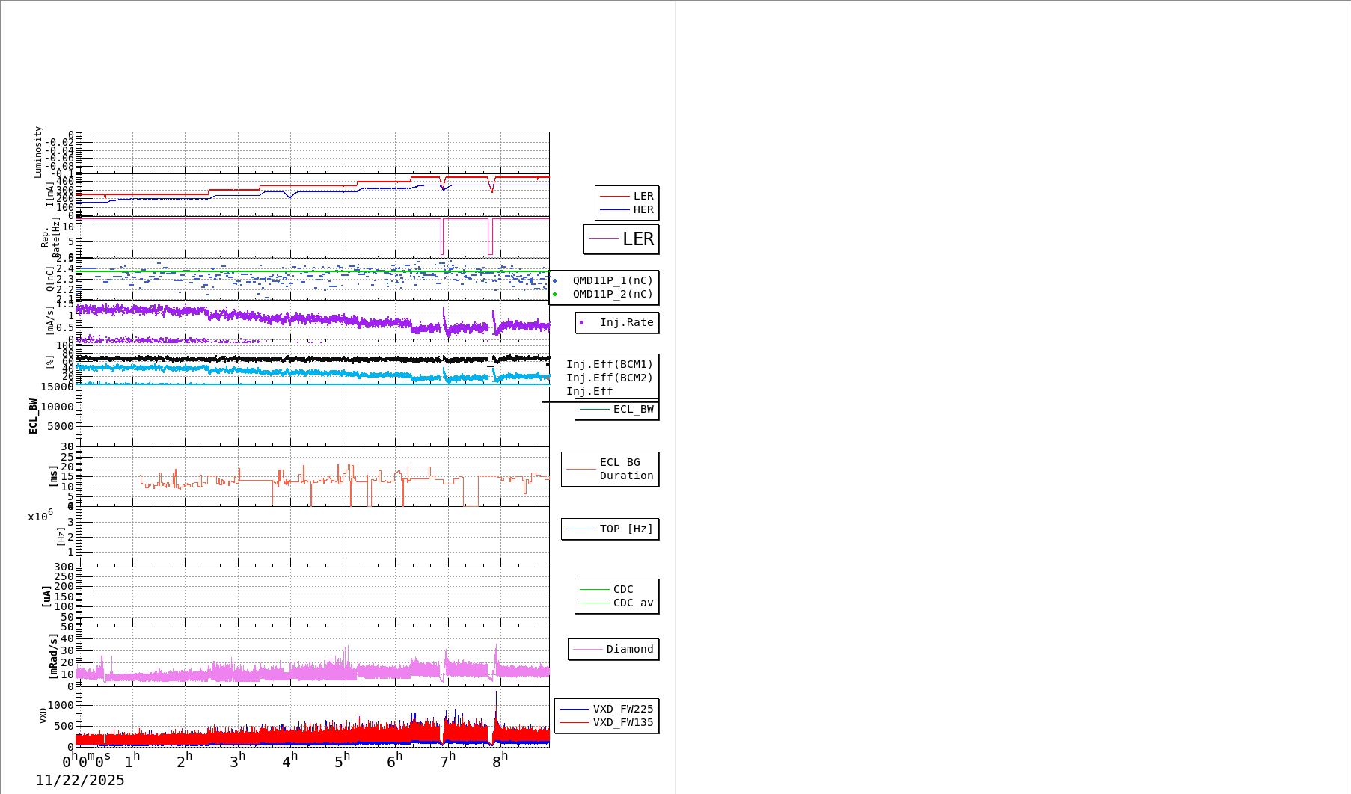The image size is (1351, 794).
Task: Select the TOP [Hz] legend entry
Action: tap(610, 529)
